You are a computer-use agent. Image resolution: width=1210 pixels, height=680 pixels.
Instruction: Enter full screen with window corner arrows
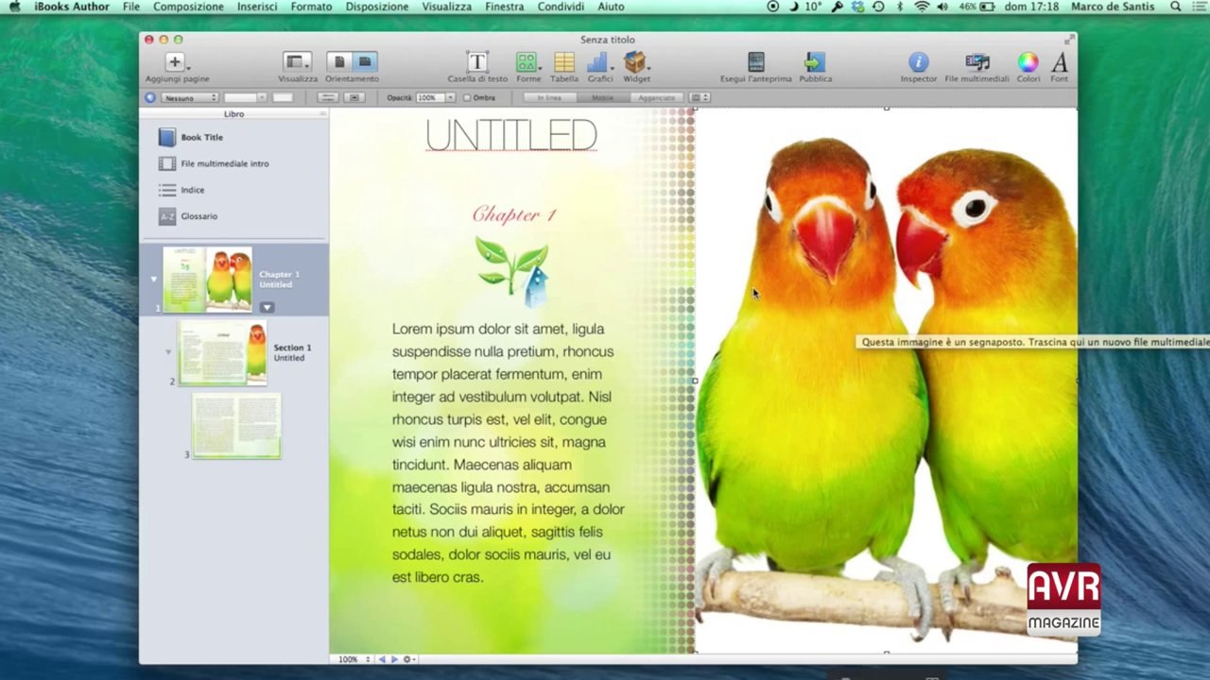pyautogui.click(x=1069, y=40)
